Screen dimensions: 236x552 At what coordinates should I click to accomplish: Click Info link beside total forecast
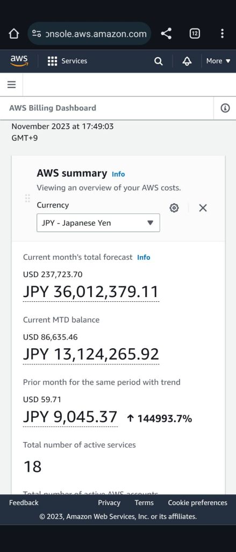click(144, 257)
